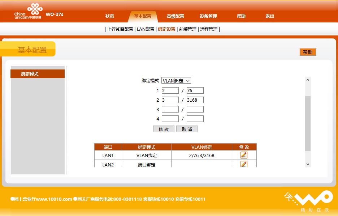Select 绑定设置 submenu
The width and height of the screenshot is (338, 216).
coord(166,29)
